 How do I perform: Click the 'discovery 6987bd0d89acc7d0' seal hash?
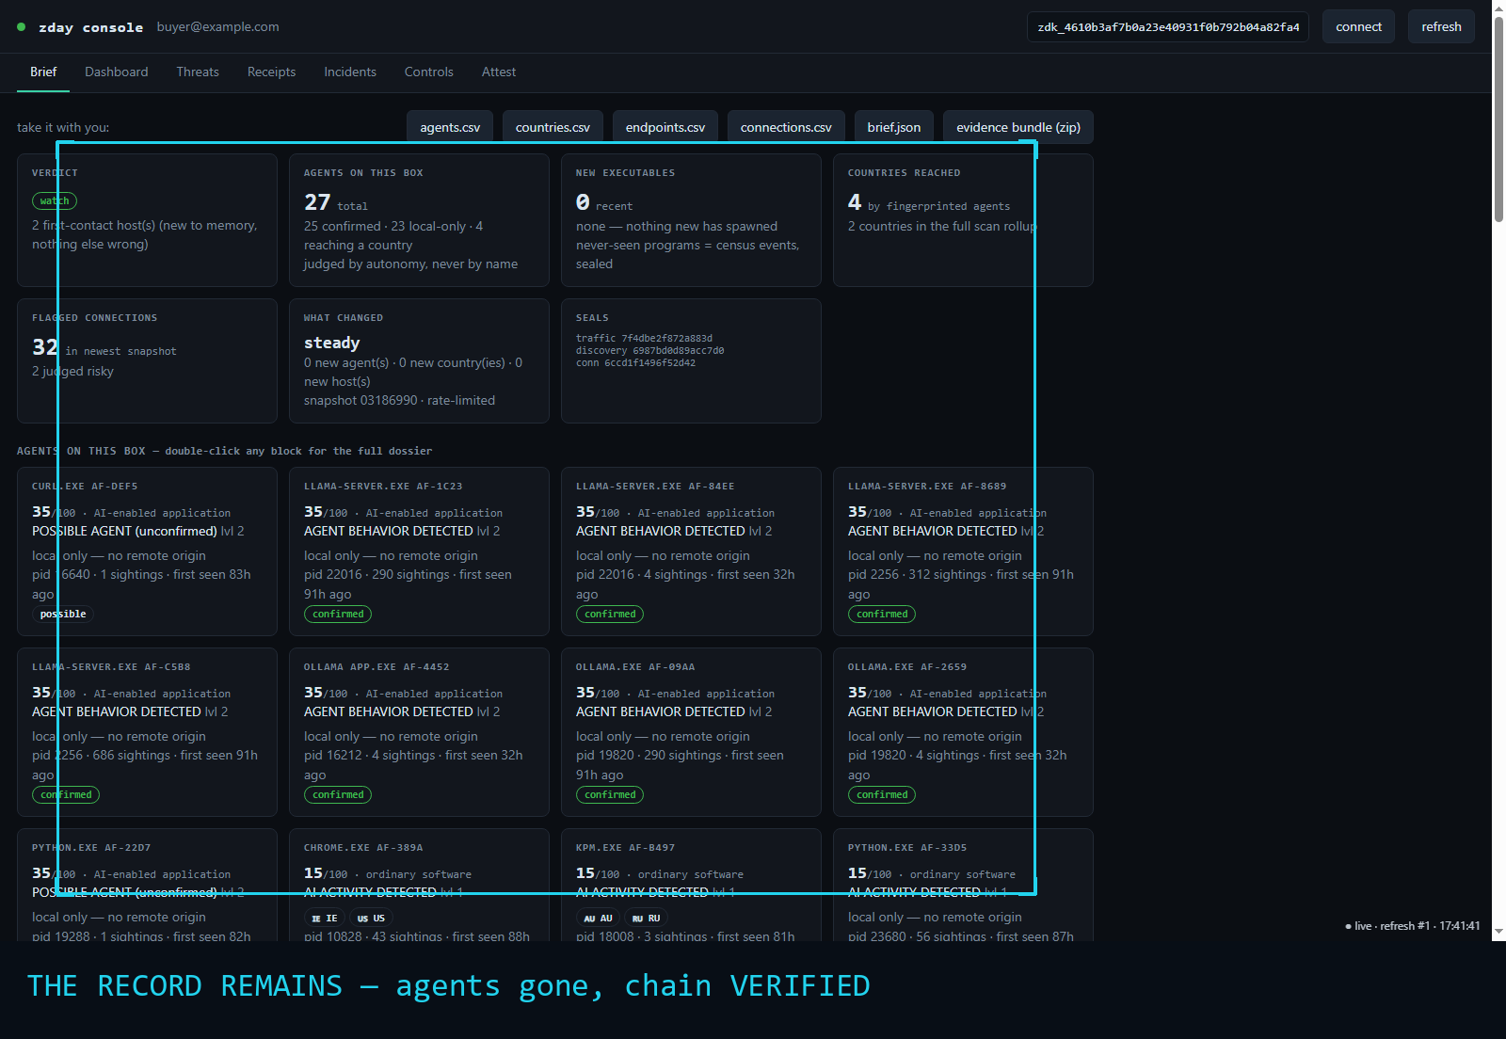pyautogui.click(x=649, y=351)
